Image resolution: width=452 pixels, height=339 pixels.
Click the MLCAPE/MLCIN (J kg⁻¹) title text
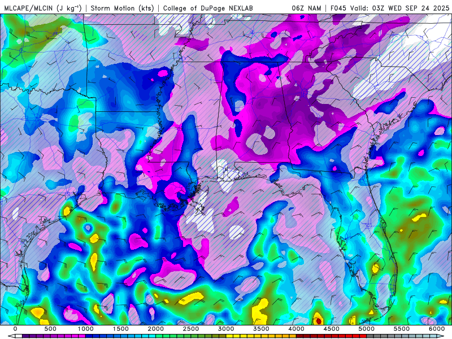tap(43, 8)
